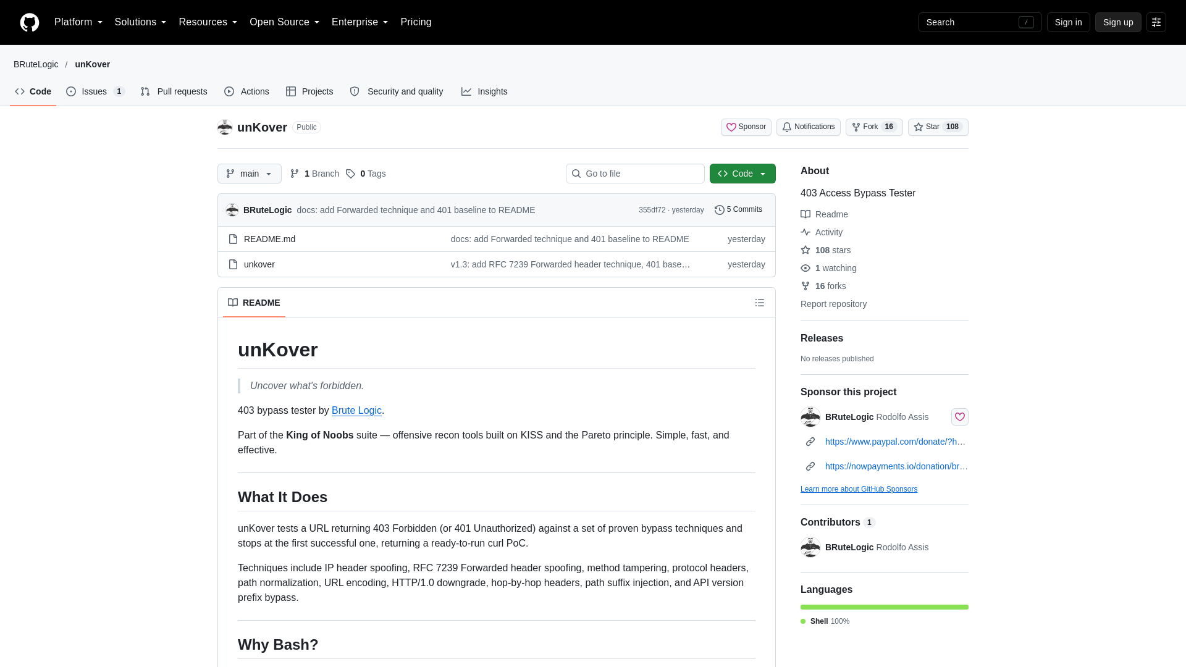Click BRuteLogic avatar in latest commit row

point(232,210)
